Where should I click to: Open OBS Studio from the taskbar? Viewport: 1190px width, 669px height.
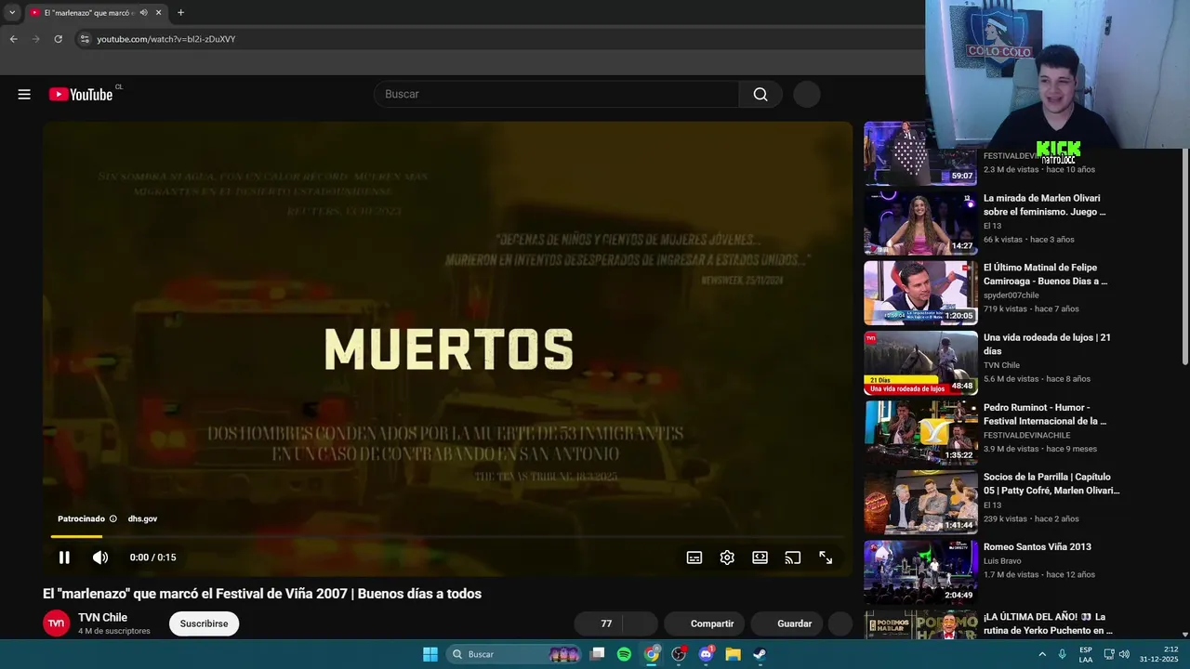679,654
